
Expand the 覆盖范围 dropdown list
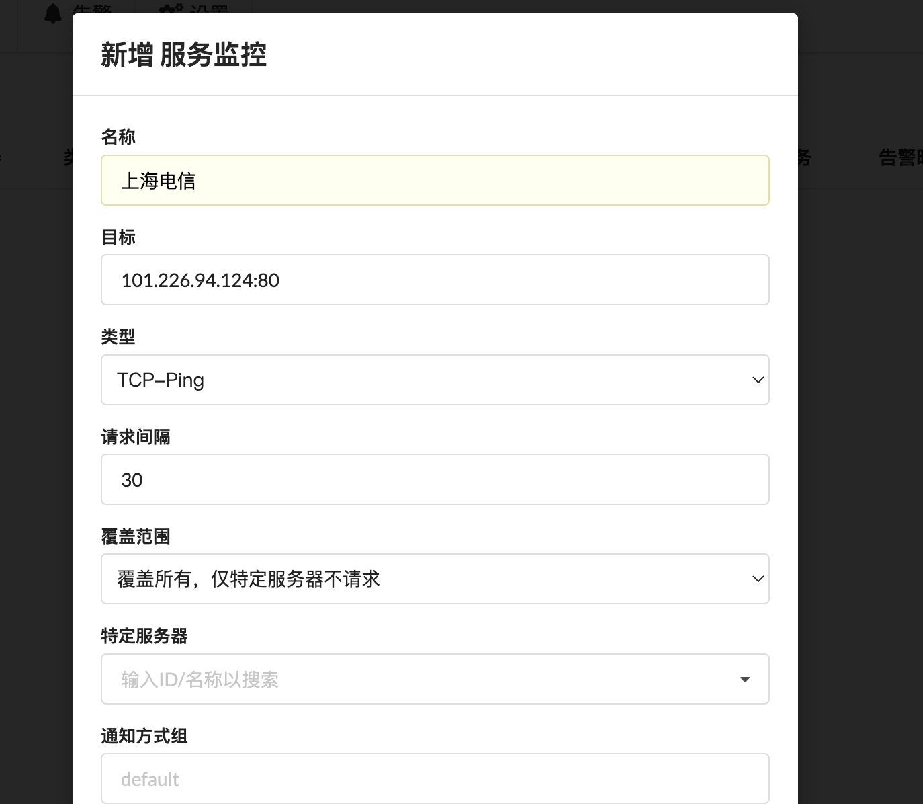pyautogui.click(x=435, y=579)
